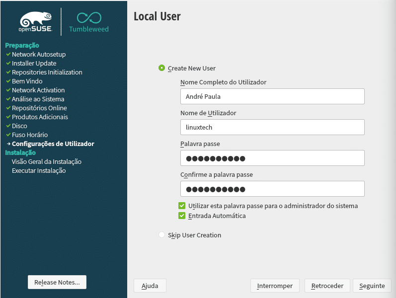Click the Configurações de Utilizador current step
396x298 pixels.
(x=53, y=144)
